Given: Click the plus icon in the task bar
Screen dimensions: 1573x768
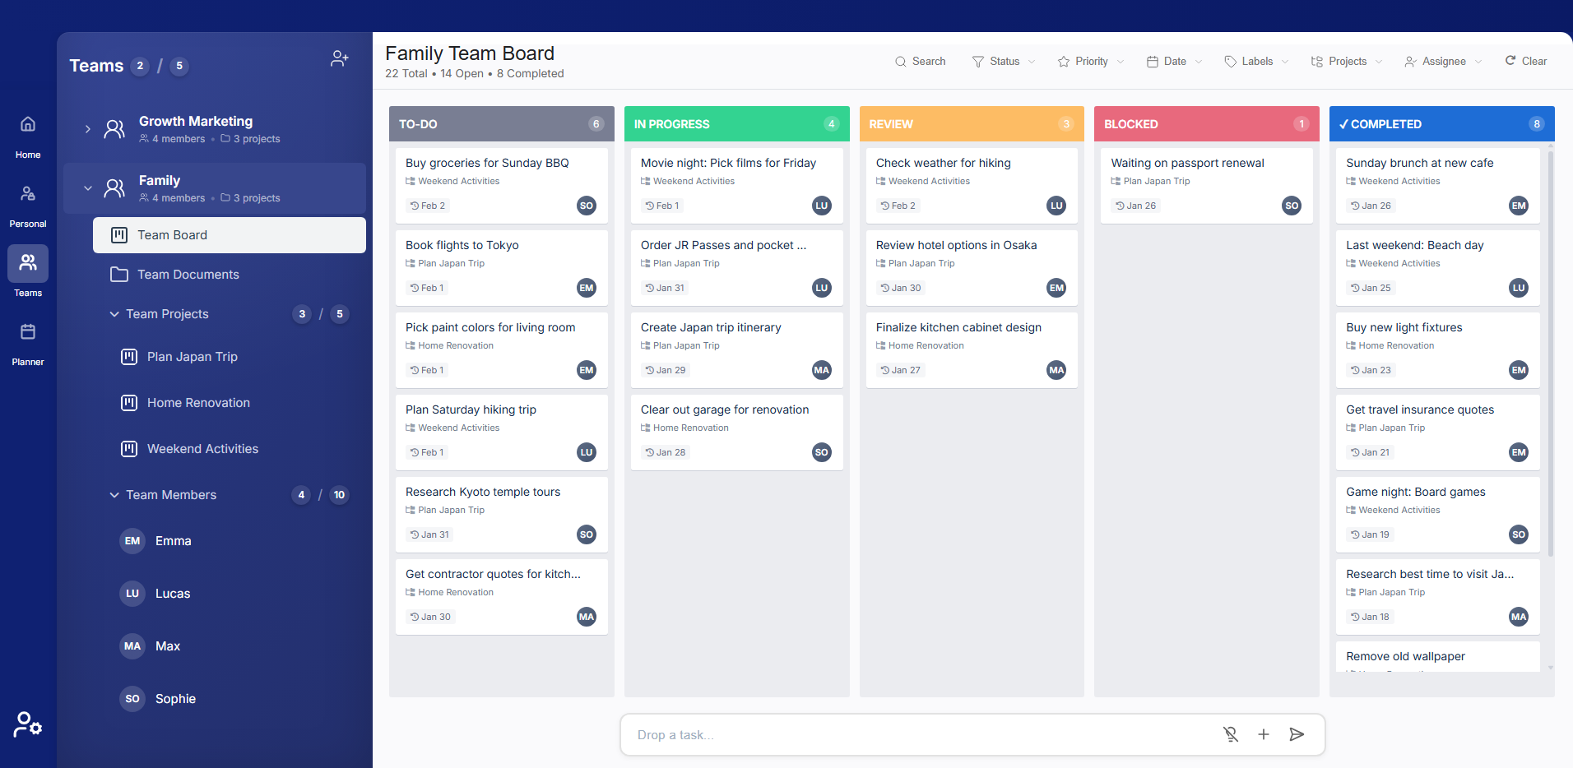Looking at the screenshot, I should click(1264, 734).
